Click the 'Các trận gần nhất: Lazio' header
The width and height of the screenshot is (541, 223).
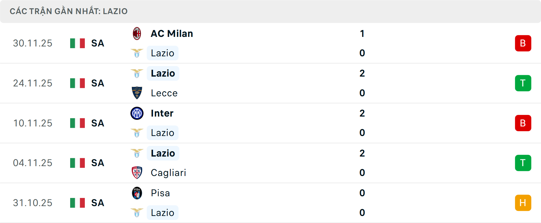pos(69,11)
